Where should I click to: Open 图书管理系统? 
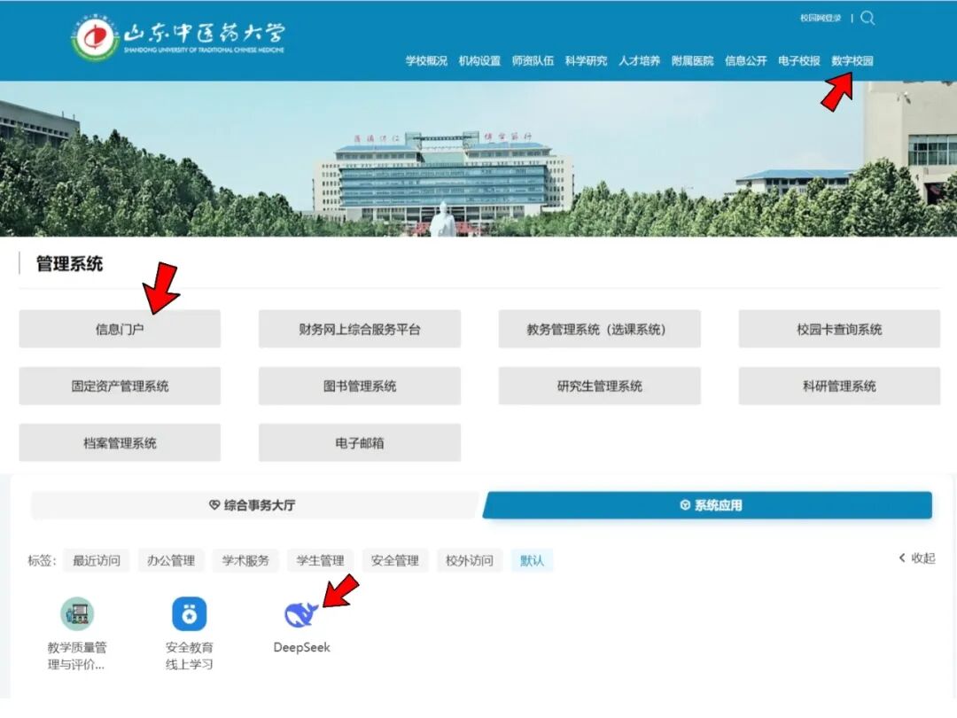coord(360,386)
